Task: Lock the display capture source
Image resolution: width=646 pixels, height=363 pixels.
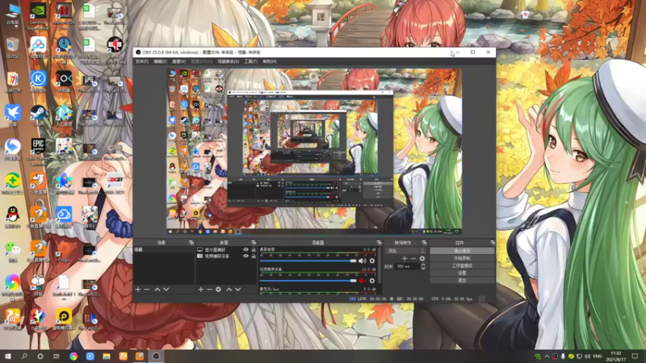Action: coord(254,250)
